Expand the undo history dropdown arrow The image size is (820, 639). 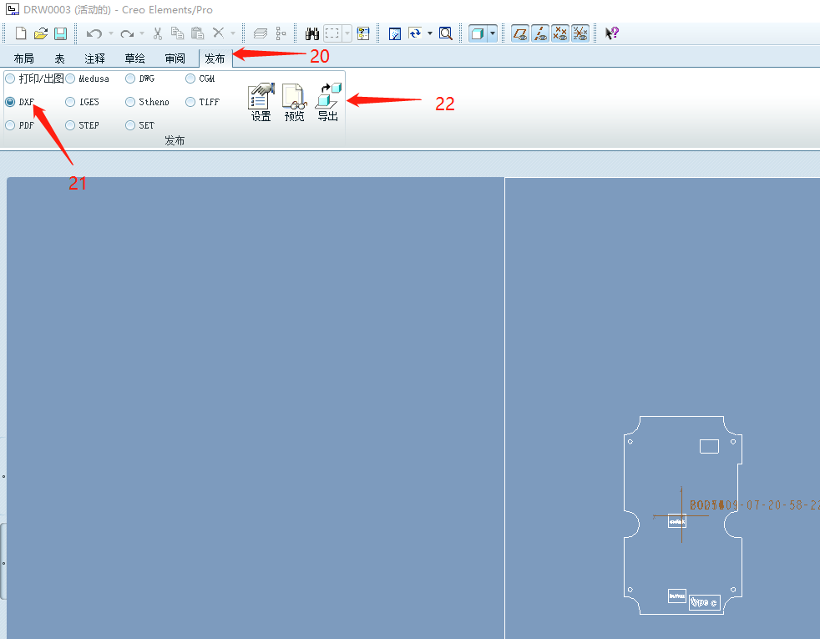click(111, 33)
